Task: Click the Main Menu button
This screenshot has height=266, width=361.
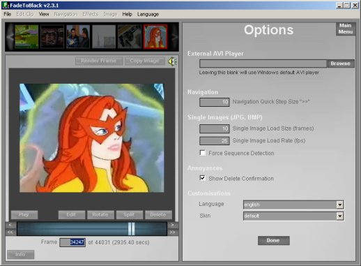Action: [346, 29]
